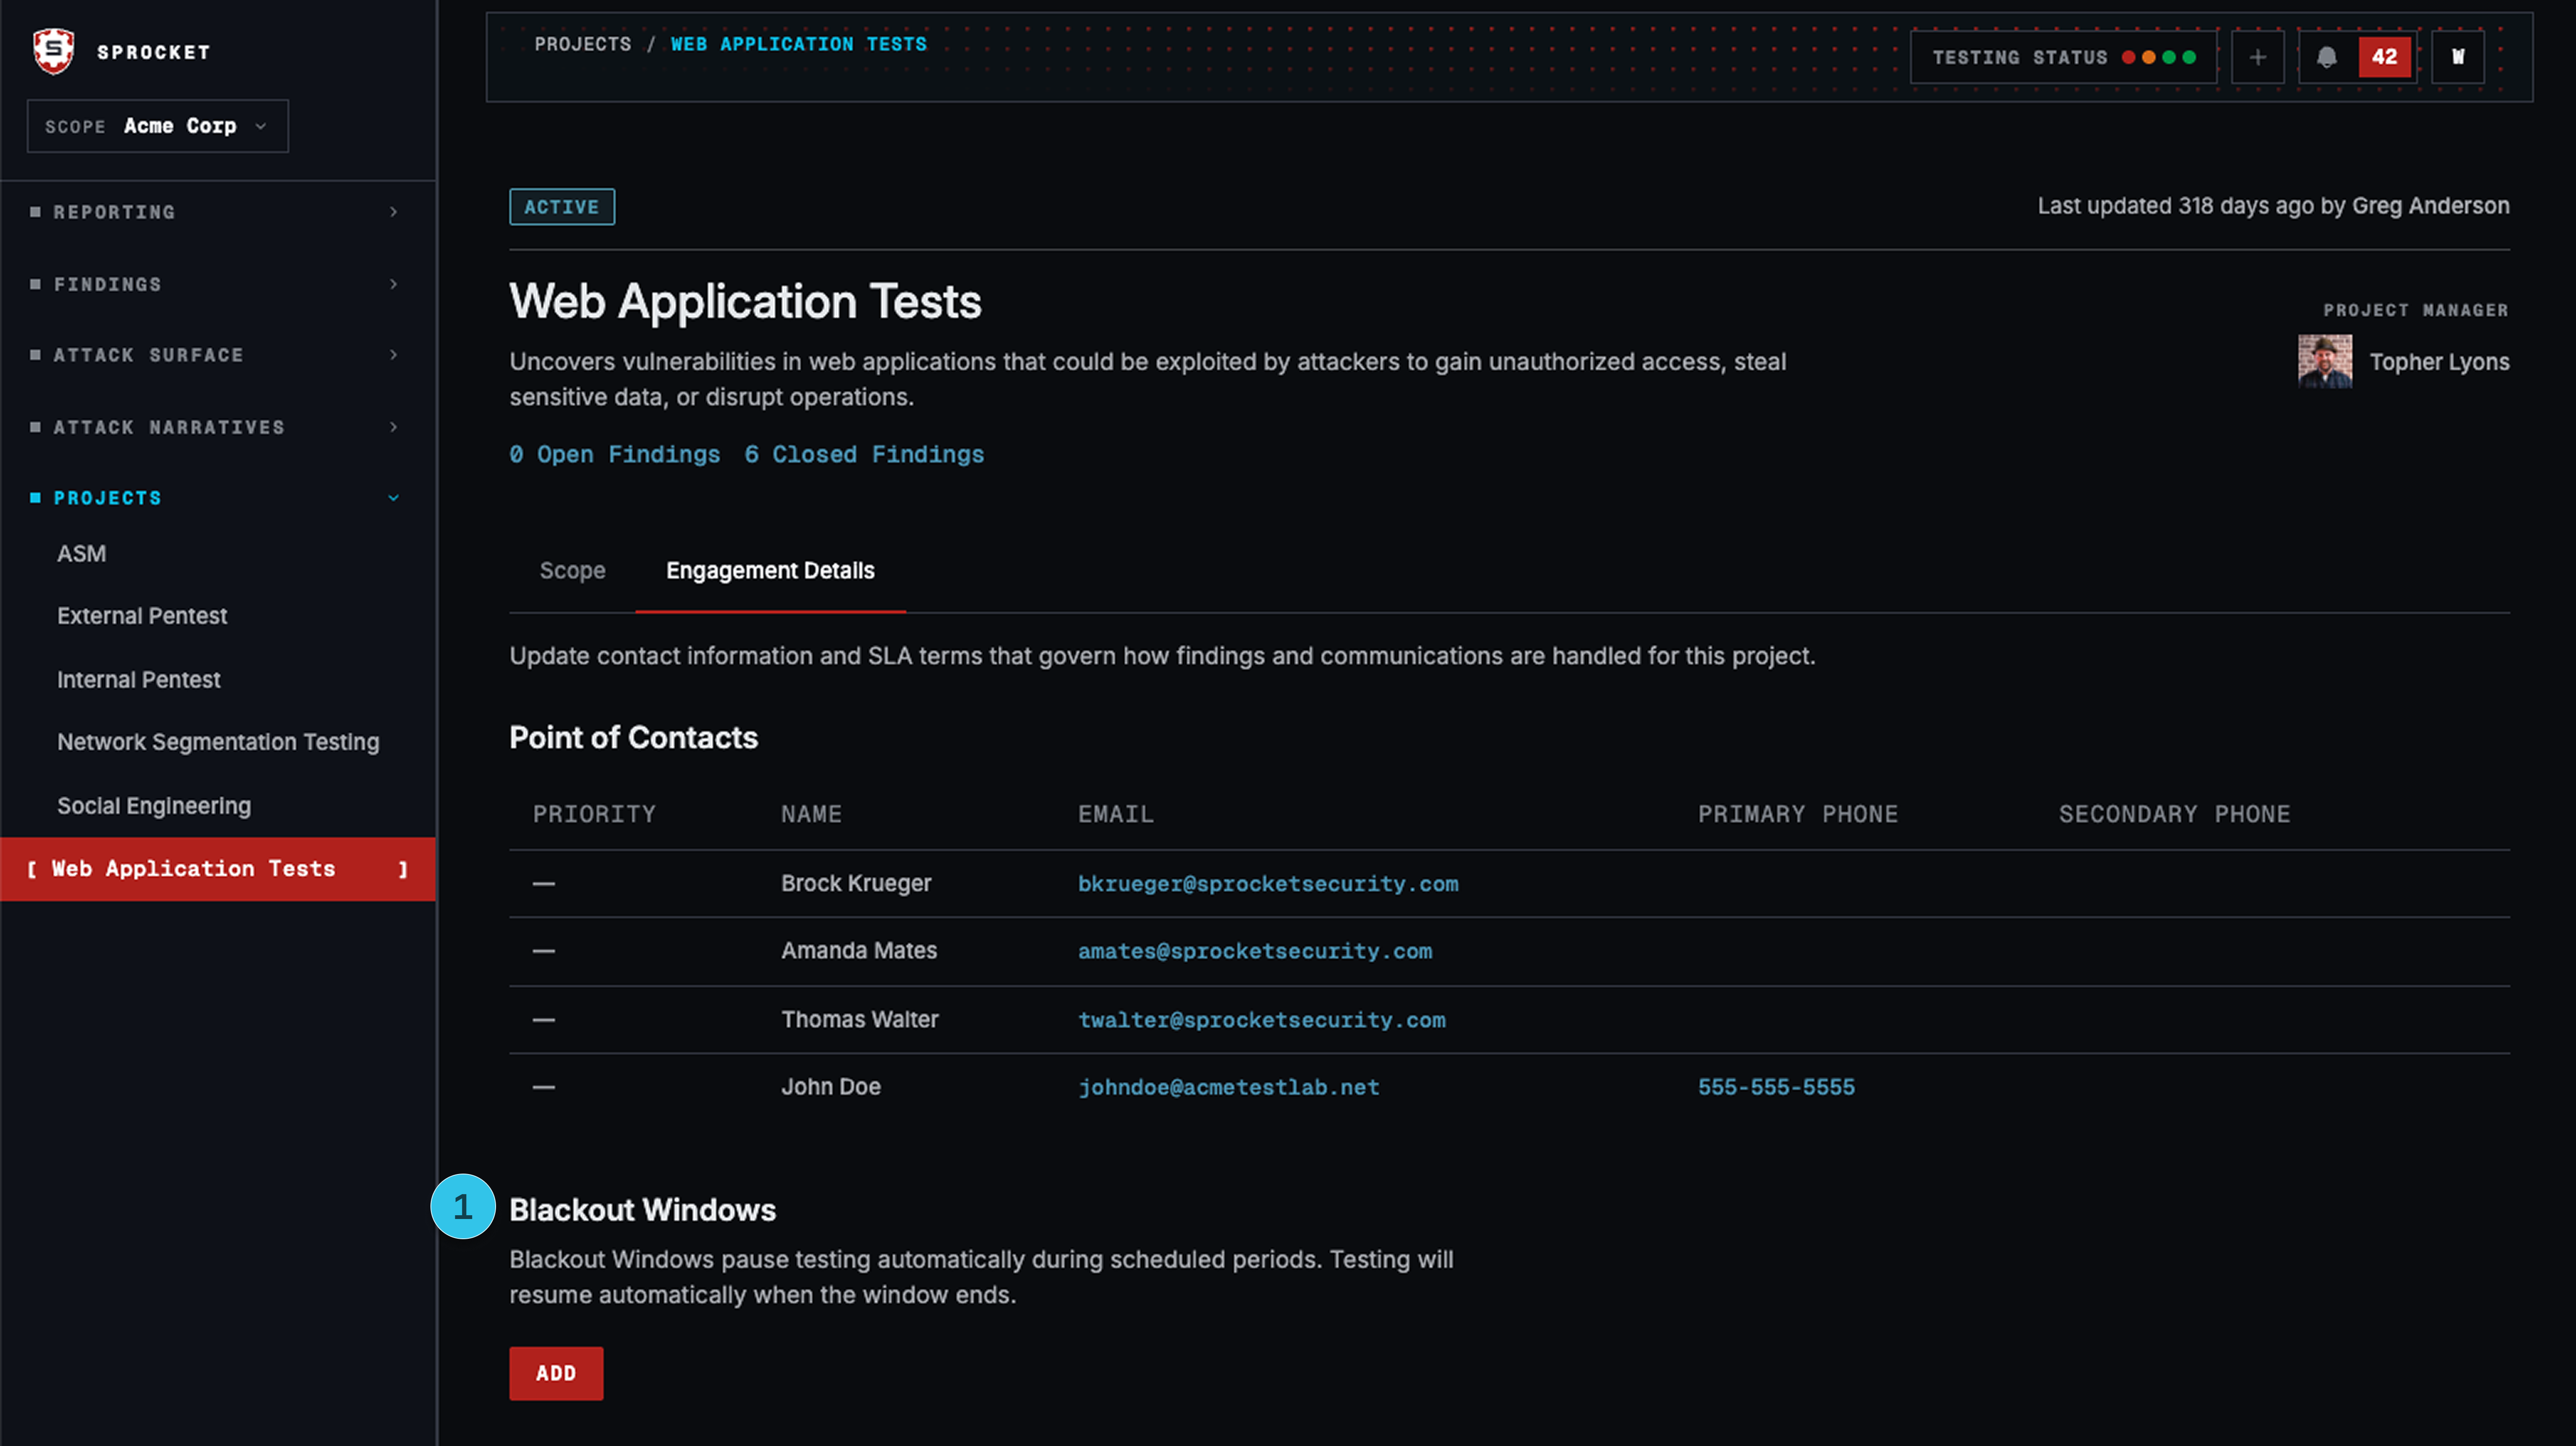
Task: Open the ASM project
Action: point(81,553)
